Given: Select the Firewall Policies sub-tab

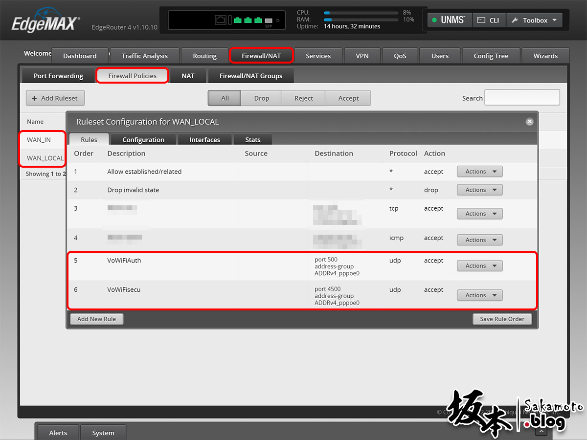Looking at the screenshot, I should pos(132,76).
